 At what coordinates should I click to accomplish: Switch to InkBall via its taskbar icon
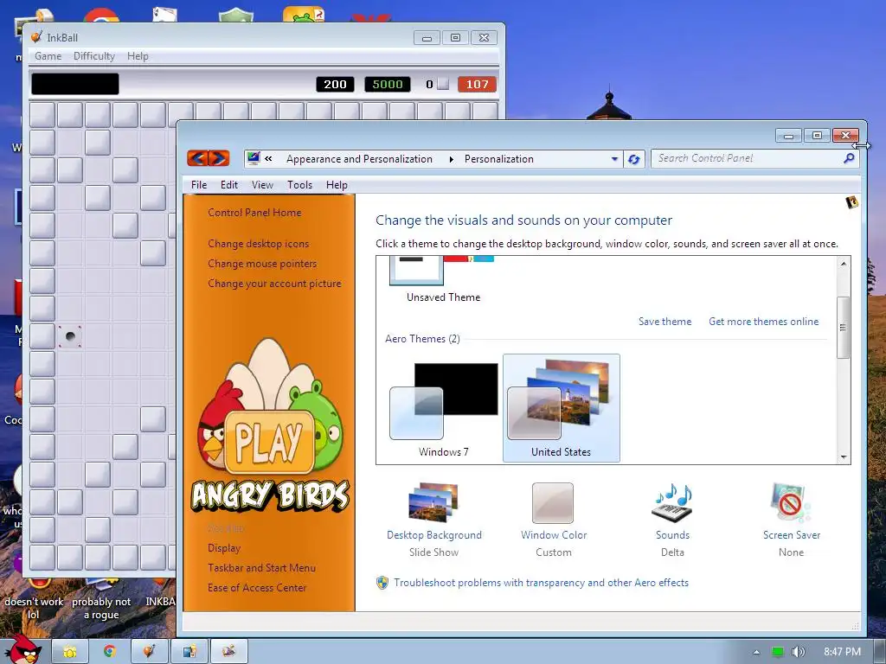click(149, 652)
